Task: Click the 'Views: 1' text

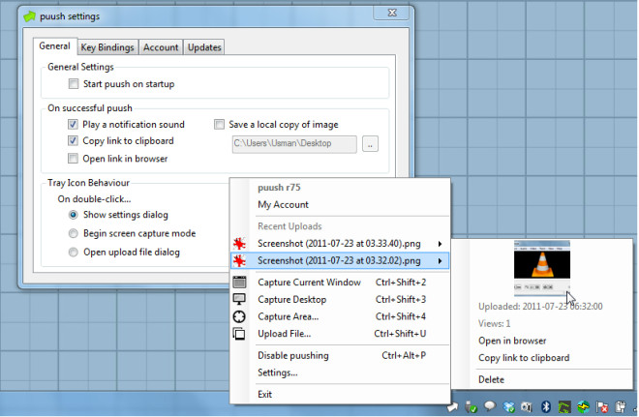Action: (495, 324)
